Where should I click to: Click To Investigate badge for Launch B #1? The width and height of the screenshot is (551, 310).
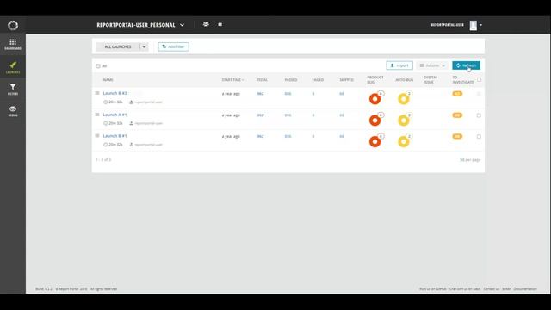pos(457,136)
